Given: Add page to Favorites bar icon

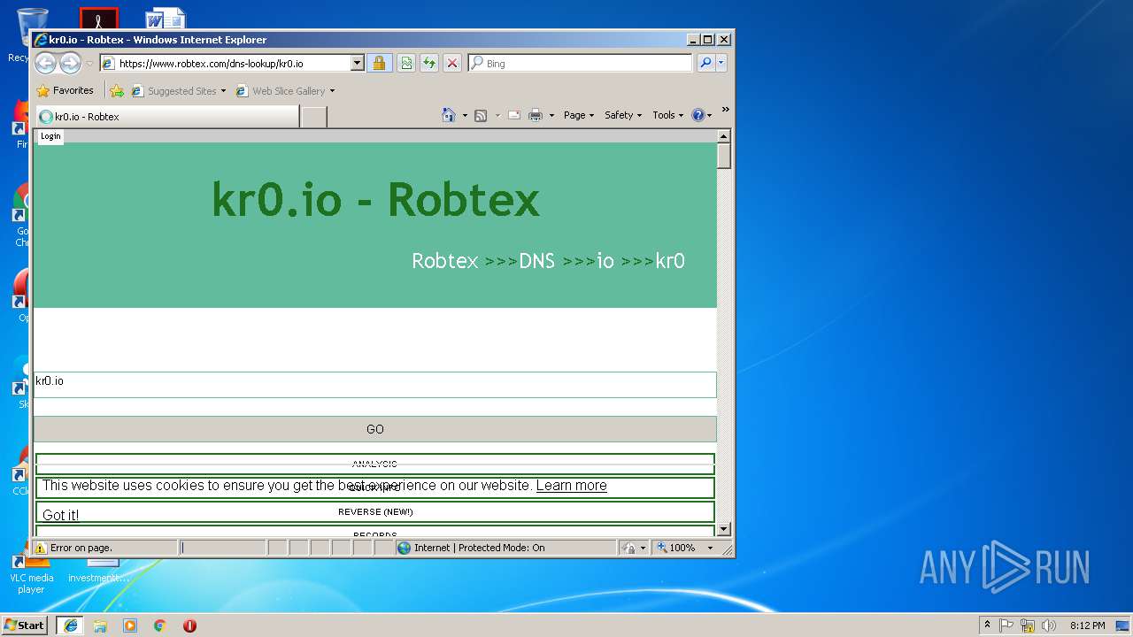Looking at the screenshot, I should [116, 90].
